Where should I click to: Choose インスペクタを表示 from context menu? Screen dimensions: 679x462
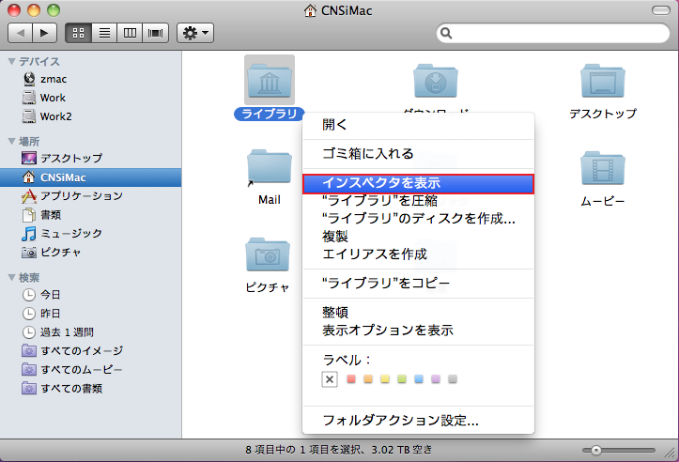coord(419,184)
